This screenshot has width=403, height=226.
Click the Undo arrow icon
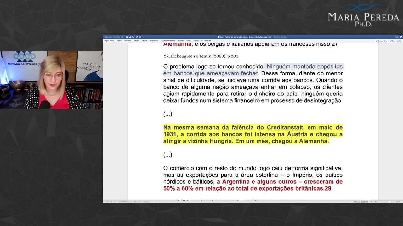(x=133, y=37)
